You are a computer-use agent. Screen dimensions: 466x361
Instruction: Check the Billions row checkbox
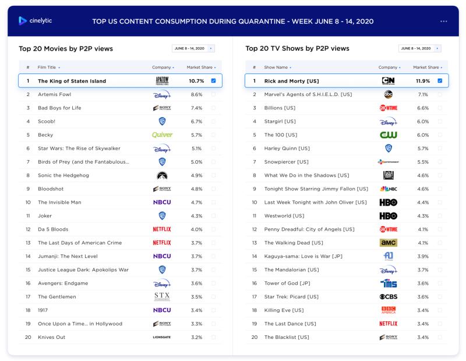pos(440,108)
